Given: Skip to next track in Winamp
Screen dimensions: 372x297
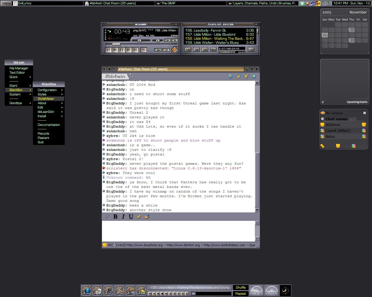Looking at the screenshot, I should [135, 50].
